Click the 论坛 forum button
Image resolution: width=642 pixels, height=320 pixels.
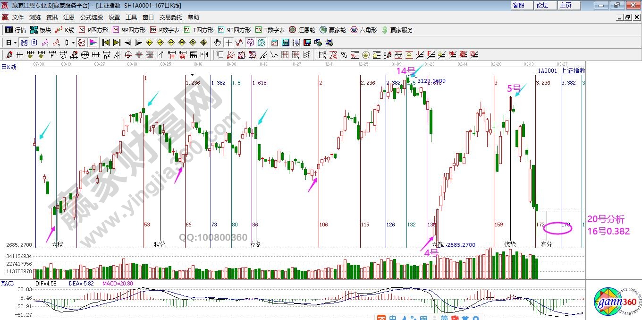click(x=542, y=5)
